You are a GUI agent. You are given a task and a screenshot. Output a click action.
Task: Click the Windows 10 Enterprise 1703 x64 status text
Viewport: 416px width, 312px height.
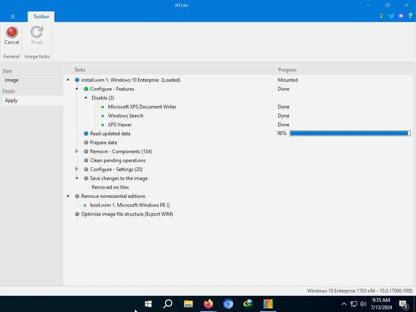360,291
